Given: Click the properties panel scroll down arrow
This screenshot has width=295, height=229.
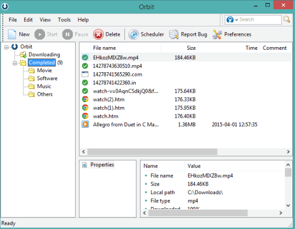Looking at the screenshot, I should 288,205.
